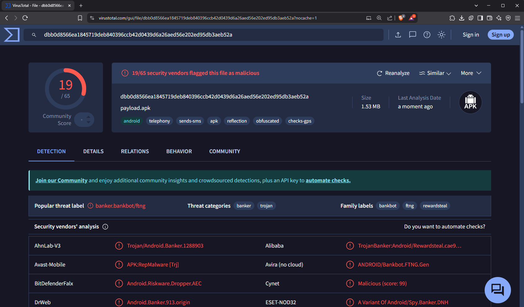This screenshot has height=307, width=524.
Task: Click the APK file type icon
Action: coord(470,102)
